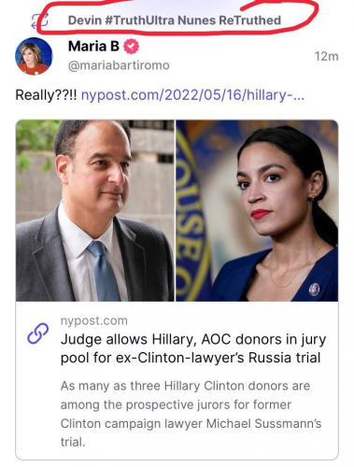This screenshot has width=354, height=467.
Task: Click Devin Nunes ReTruthed header text
Action: click(175, 21)
